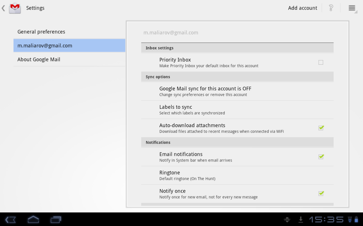Uncheck Email notifications
This screenshot has width=363, height=226.
click(321, 157)
